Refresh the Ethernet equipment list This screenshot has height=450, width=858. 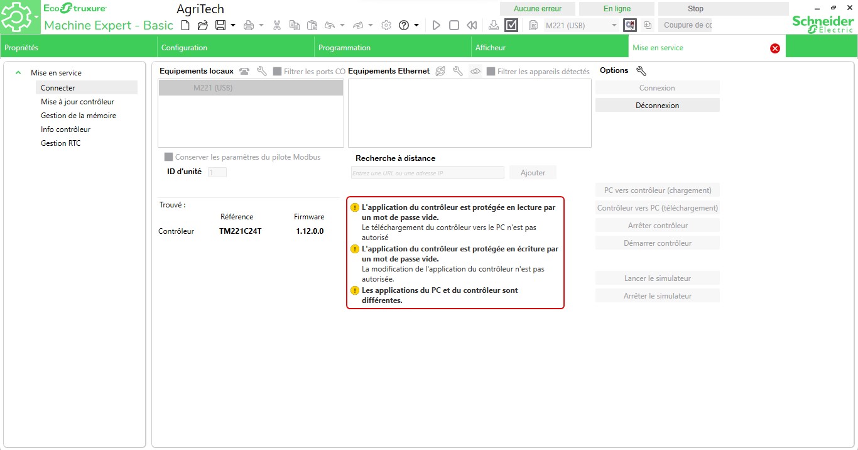[440, 72]
